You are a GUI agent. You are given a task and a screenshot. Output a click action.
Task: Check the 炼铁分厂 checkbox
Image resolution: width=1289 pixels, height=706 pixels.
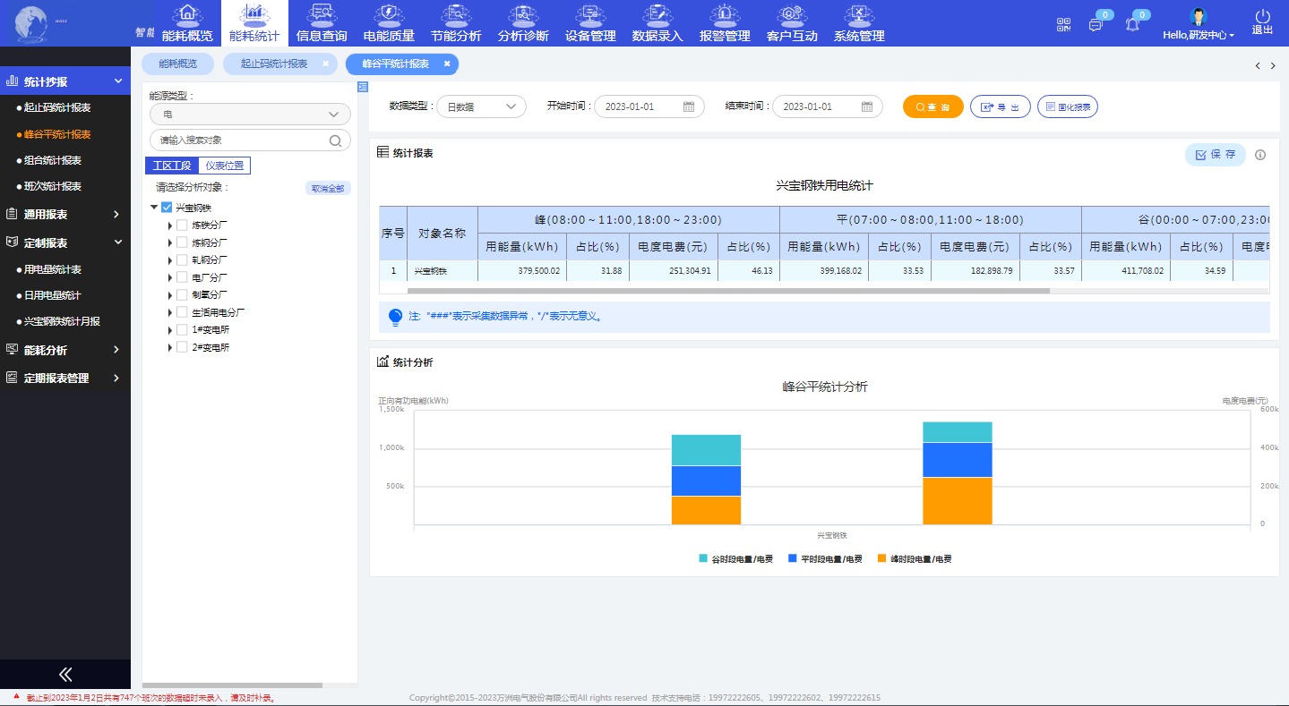coord(182,225)
